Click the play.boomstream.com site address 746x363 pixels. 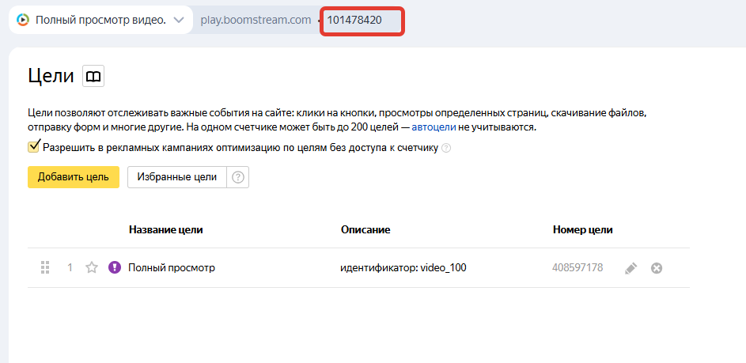(256, 20)
